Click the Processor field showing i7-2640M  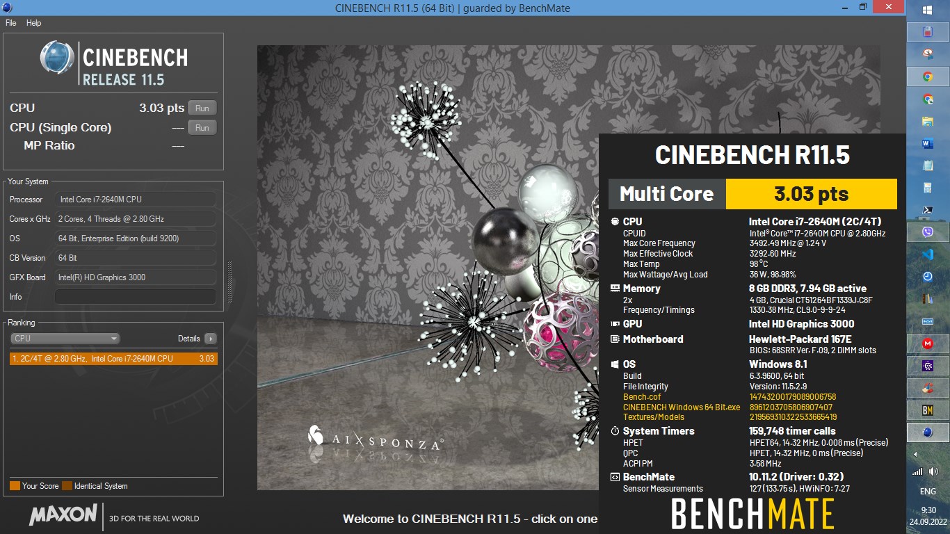pyautogui.click(x=135, y=200)
